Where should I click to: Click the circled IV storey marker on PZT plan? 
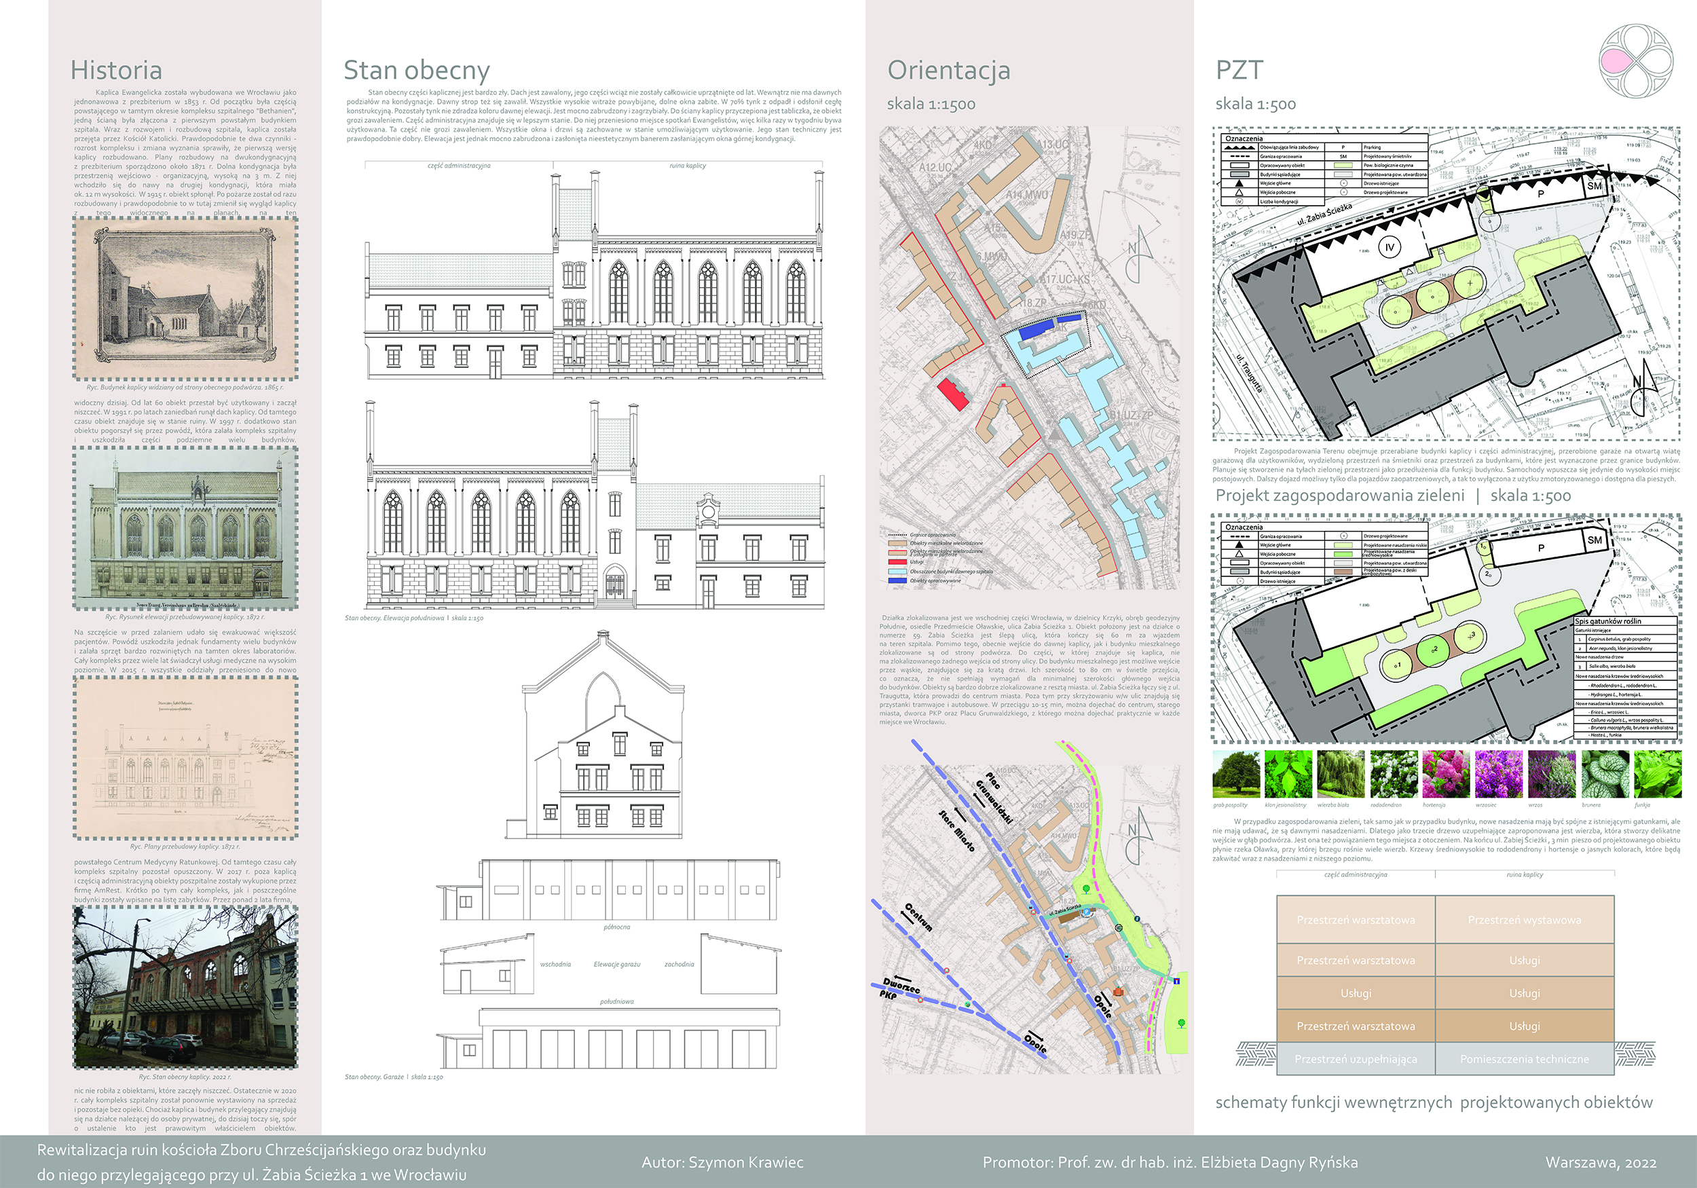pyautogui.click(x=1389, y=248)
